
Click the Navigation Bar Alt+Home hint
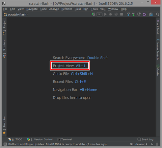(75, 90)
